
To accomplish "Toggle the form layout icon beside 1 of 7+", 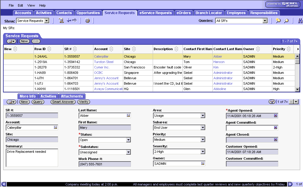I will click(272, 102).
